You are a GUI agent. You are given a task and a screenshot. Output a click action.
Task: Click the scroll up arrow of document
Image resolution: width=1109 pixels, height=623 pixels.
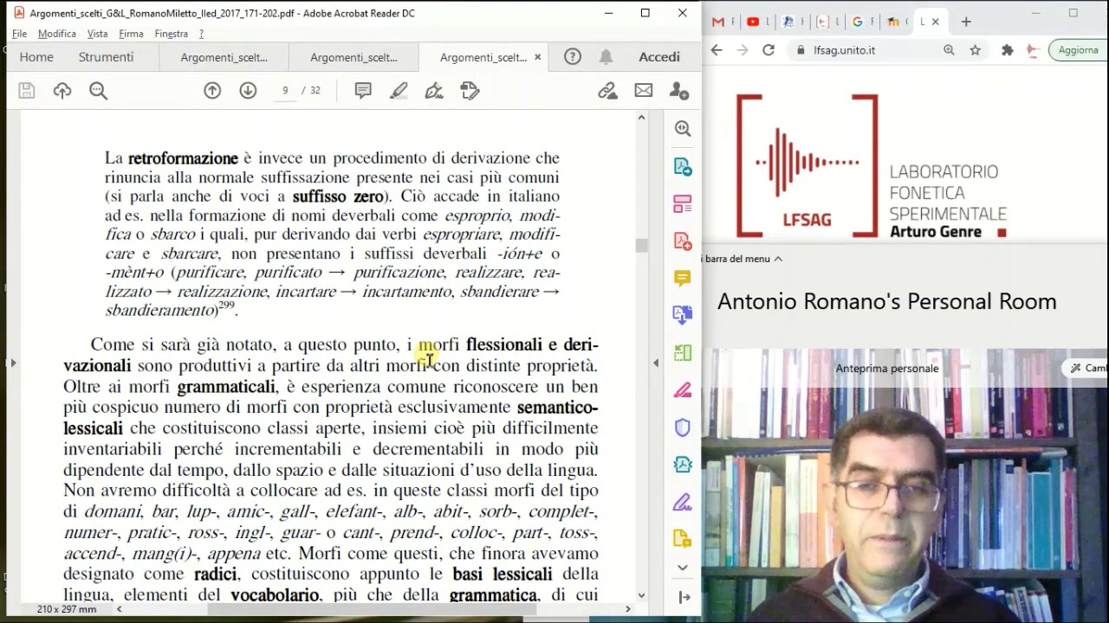click(641, 118)
